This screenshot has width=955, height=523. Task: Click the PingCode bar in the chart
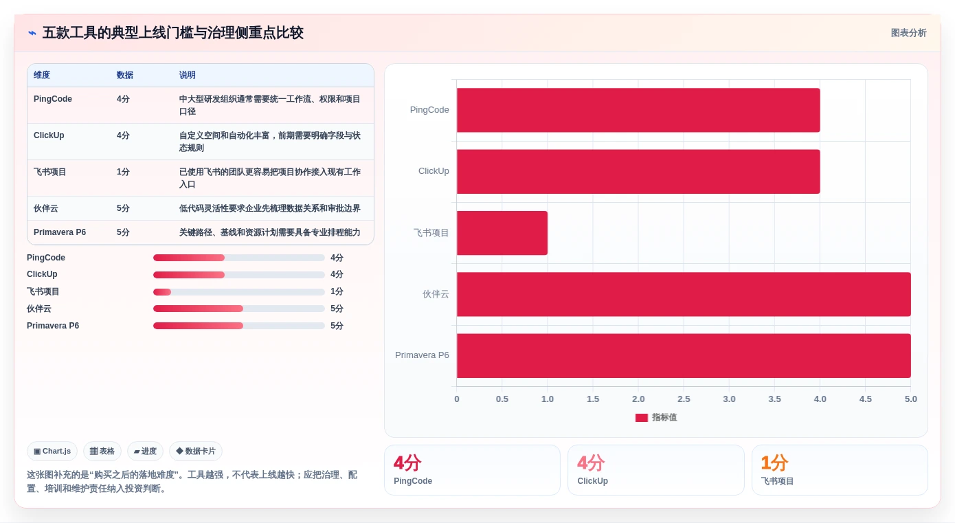638,110
